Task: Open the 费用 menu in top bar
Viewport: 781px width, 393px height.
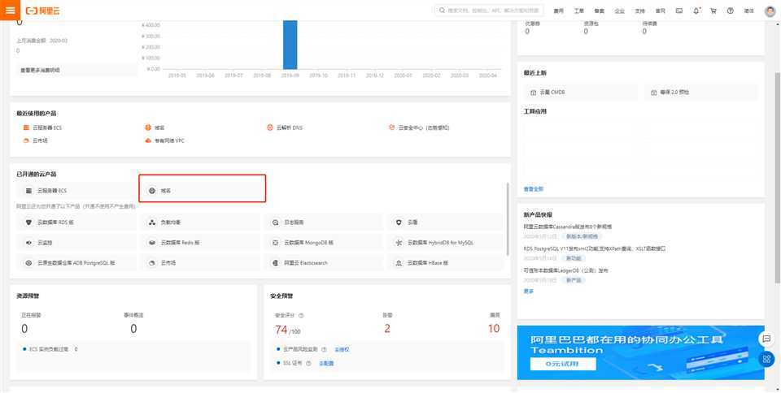Action: [x=558, y=11]
